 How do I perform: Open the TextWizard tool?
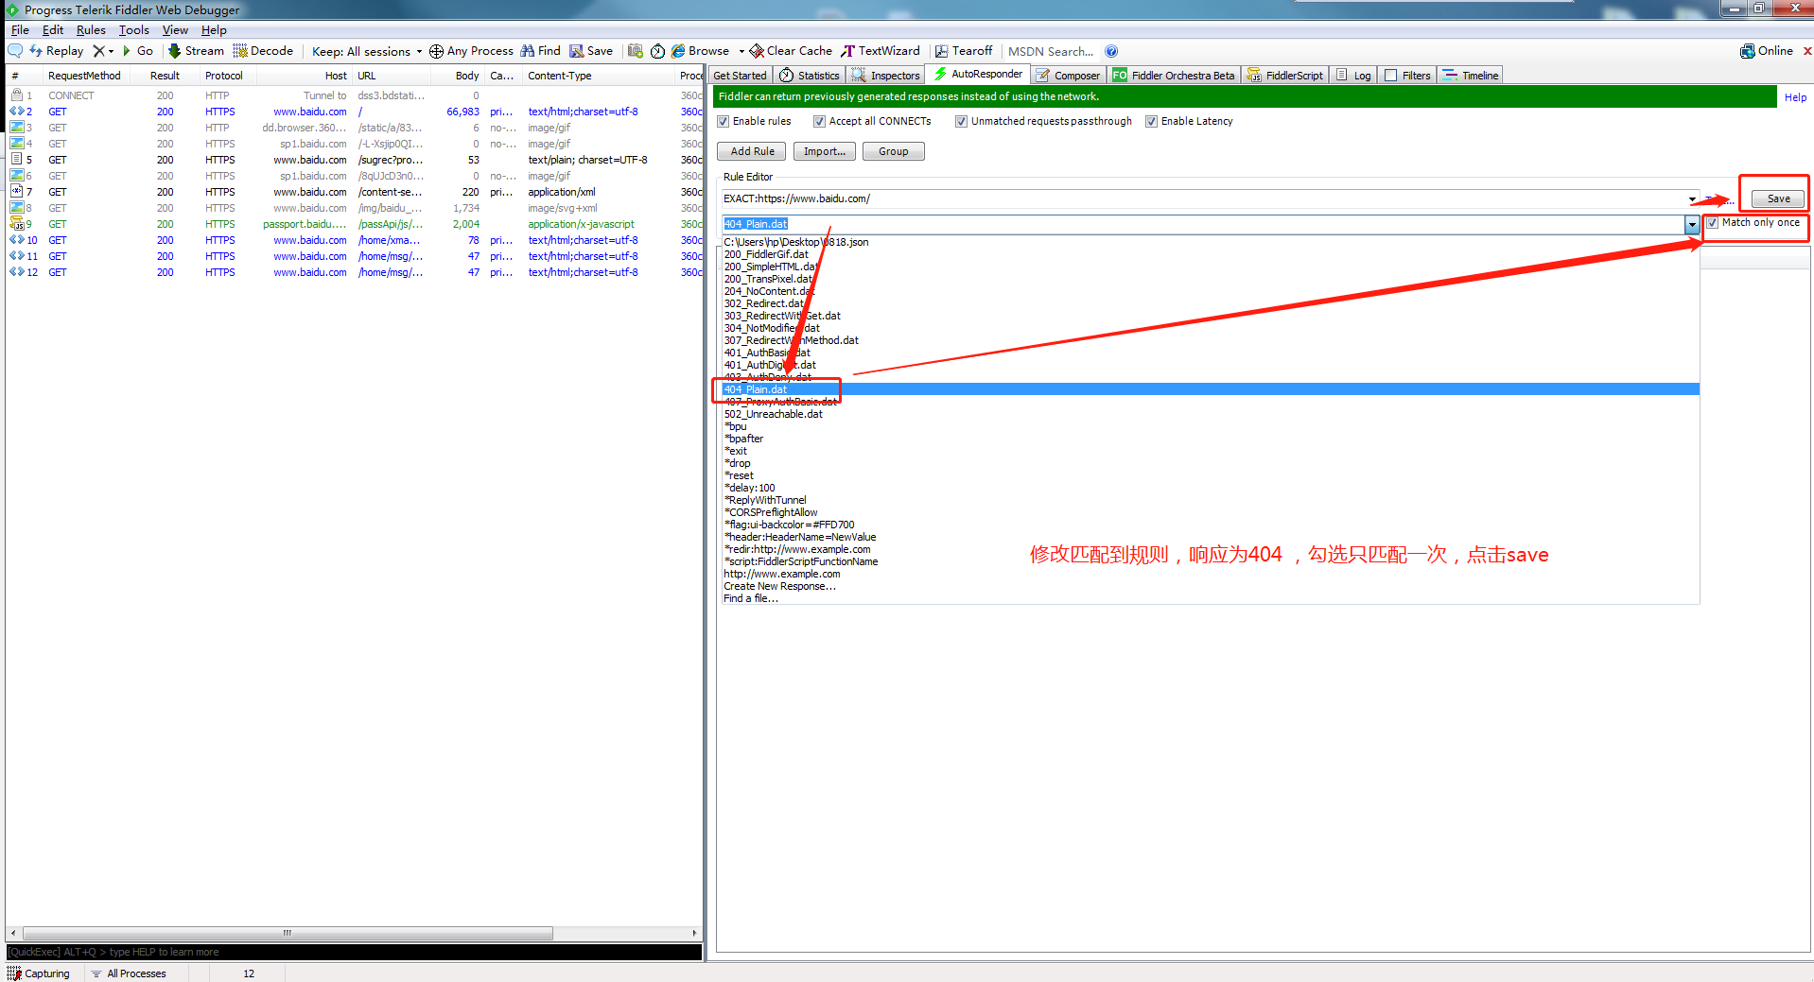pyautogui.click(x=881, y=51)
